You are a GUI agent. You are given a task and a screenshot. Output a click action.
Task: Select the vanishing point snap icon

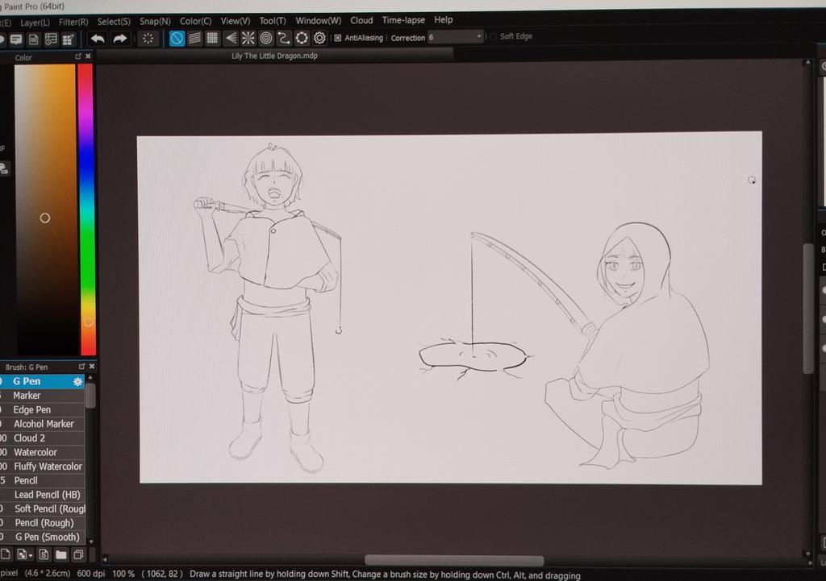pos(230,38)
